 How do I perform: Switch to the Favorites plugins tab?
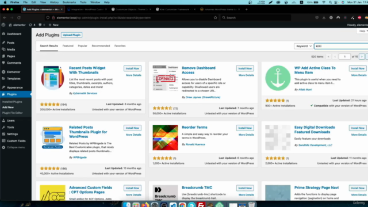[120, 46]
